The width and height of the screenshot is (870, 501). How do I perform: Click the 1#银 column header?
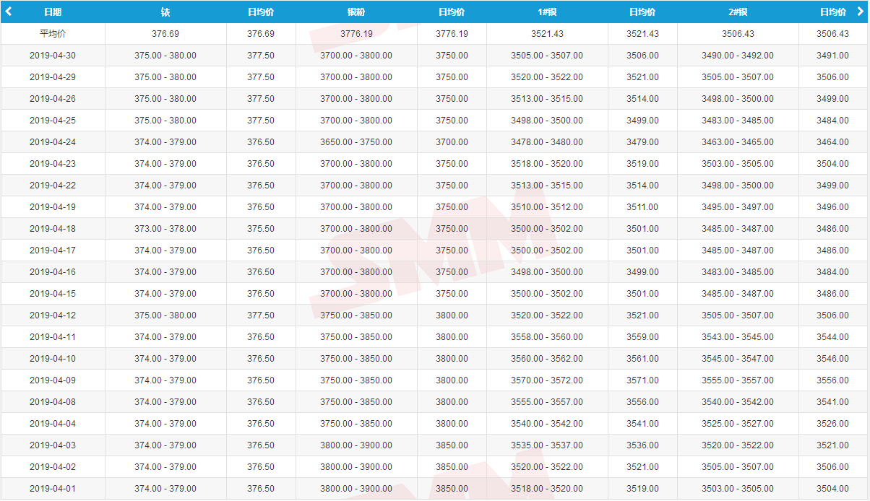(x=547, y=12)
